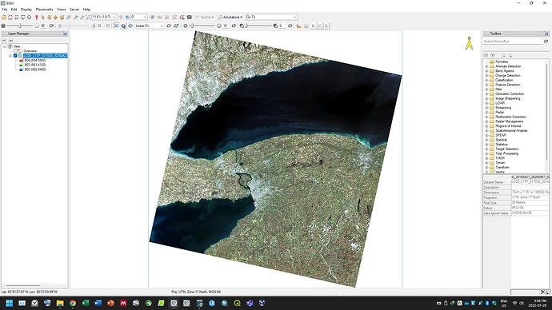Open the Go To dropdown
This screenshot has height=310, width=552.
[x=294, y=17]
